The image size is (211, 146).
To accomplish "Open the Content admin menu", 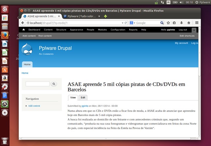I will click(48, 30).
